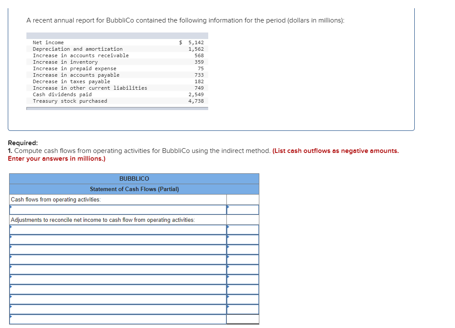Image resolution: width=455 pixels, height=328 pixels.
Task: Click 'Increase in inventory' label
Action: pos(65,62)
